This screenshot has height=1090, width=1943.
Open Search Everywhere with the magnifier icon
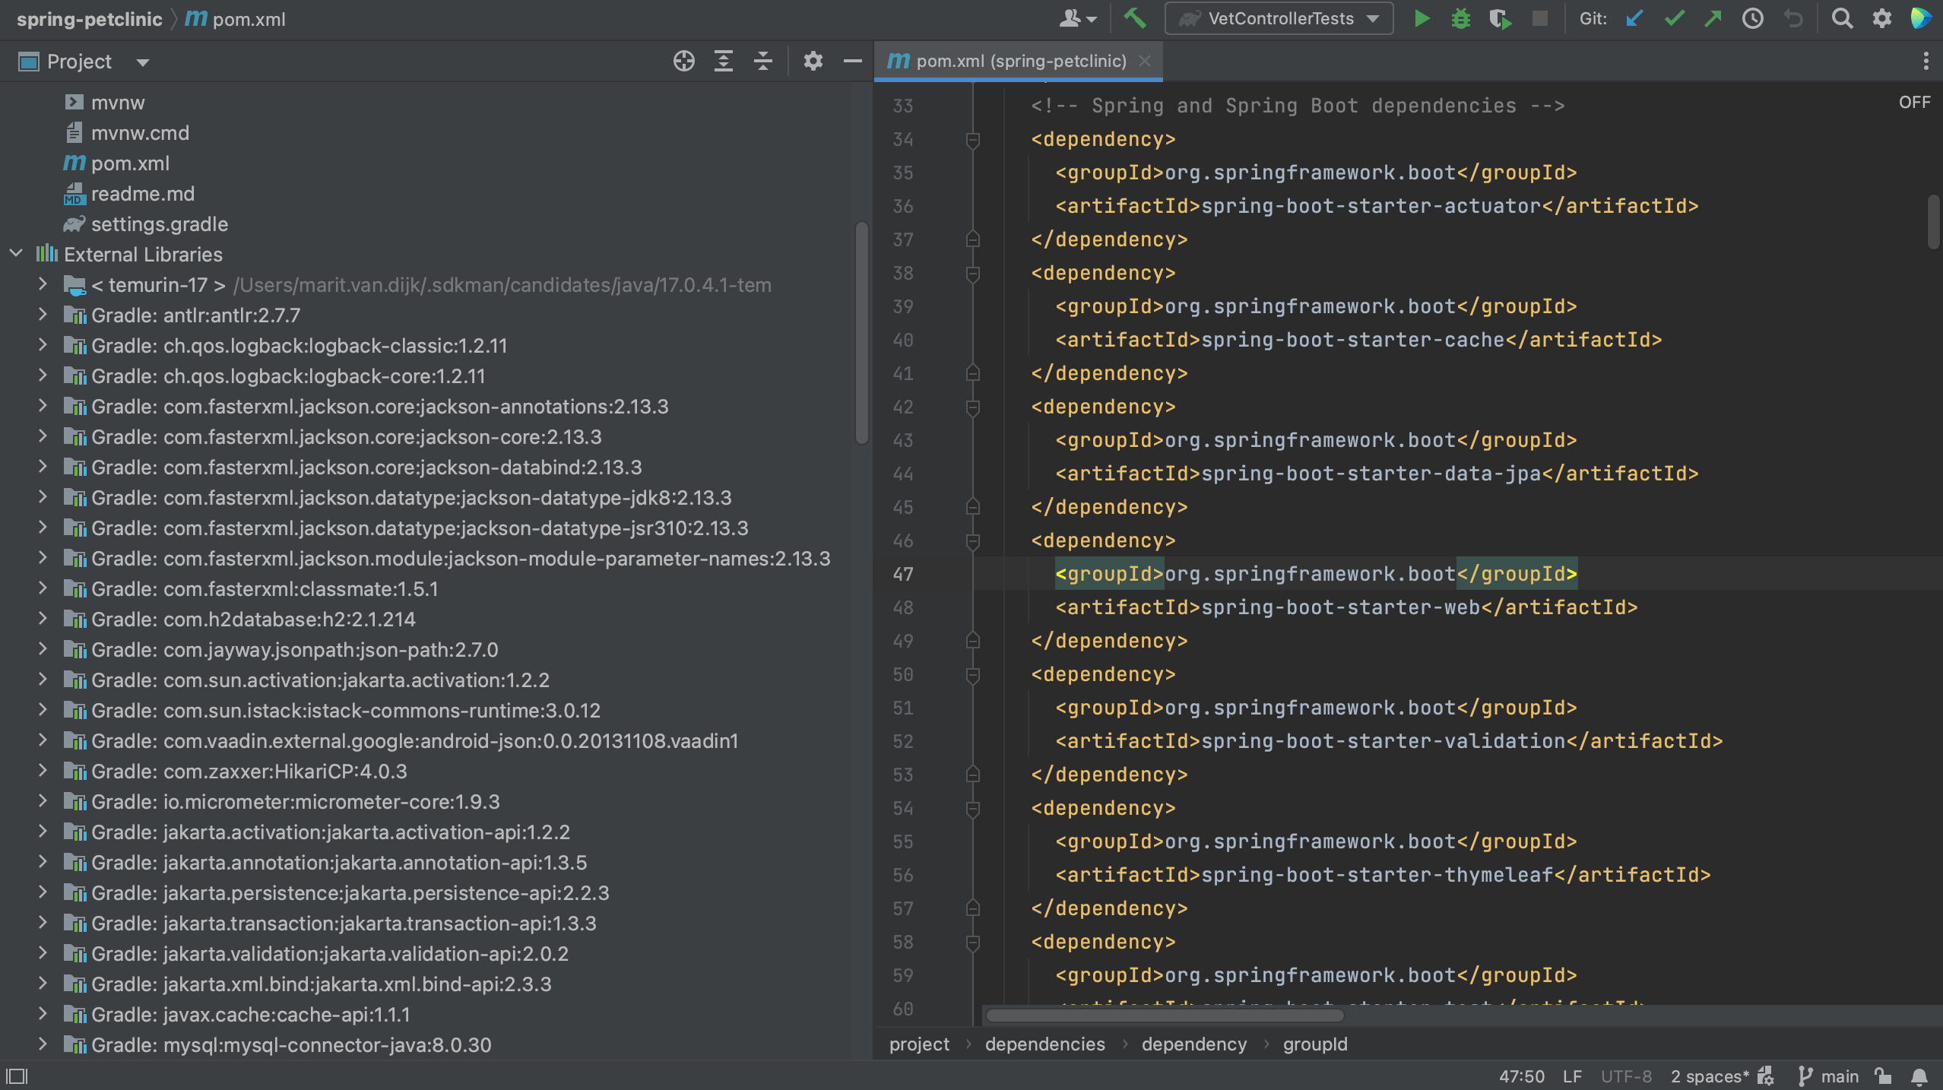[x=1843, y=17]
